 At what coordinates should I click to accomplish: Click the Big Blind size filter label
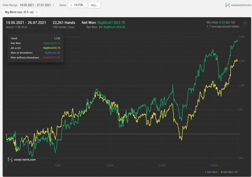pyautogui.click(x=19, y=12)
